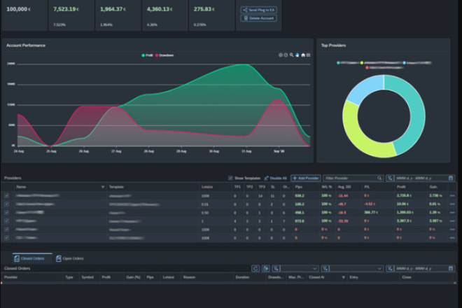
Task: Click the 100,000 € balance value
Action: coord(18,9)
